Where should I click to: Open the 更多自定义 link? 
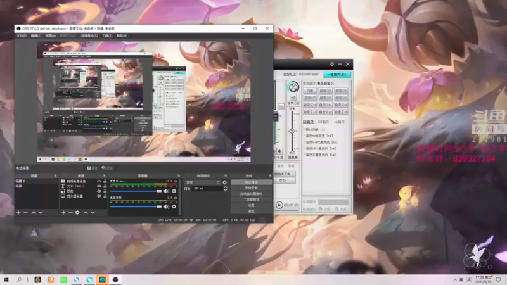pos(325,84)
